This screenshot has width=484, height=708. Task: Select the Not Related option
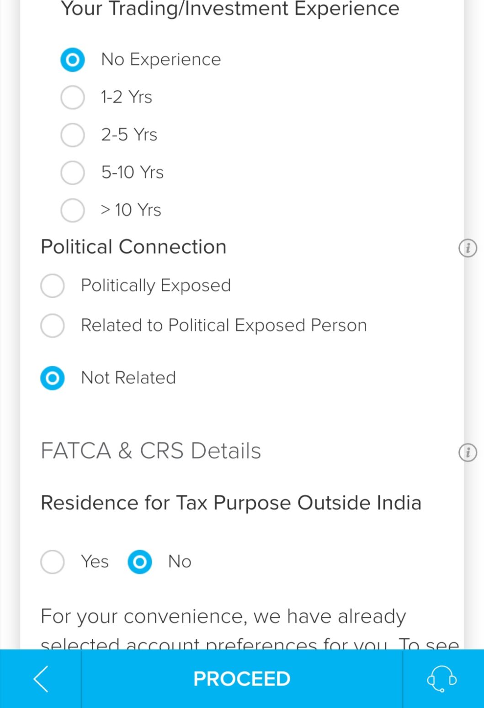pyautogui.click(x=53, y=378)
